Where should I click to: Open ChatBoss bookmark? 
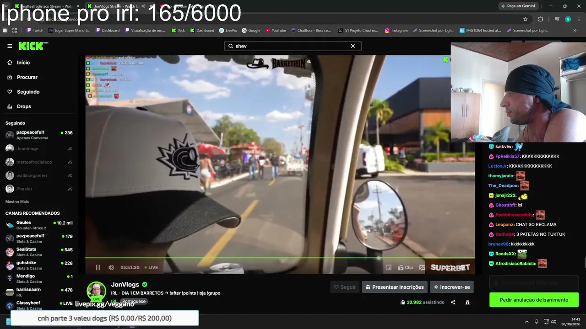pos(311,31)
